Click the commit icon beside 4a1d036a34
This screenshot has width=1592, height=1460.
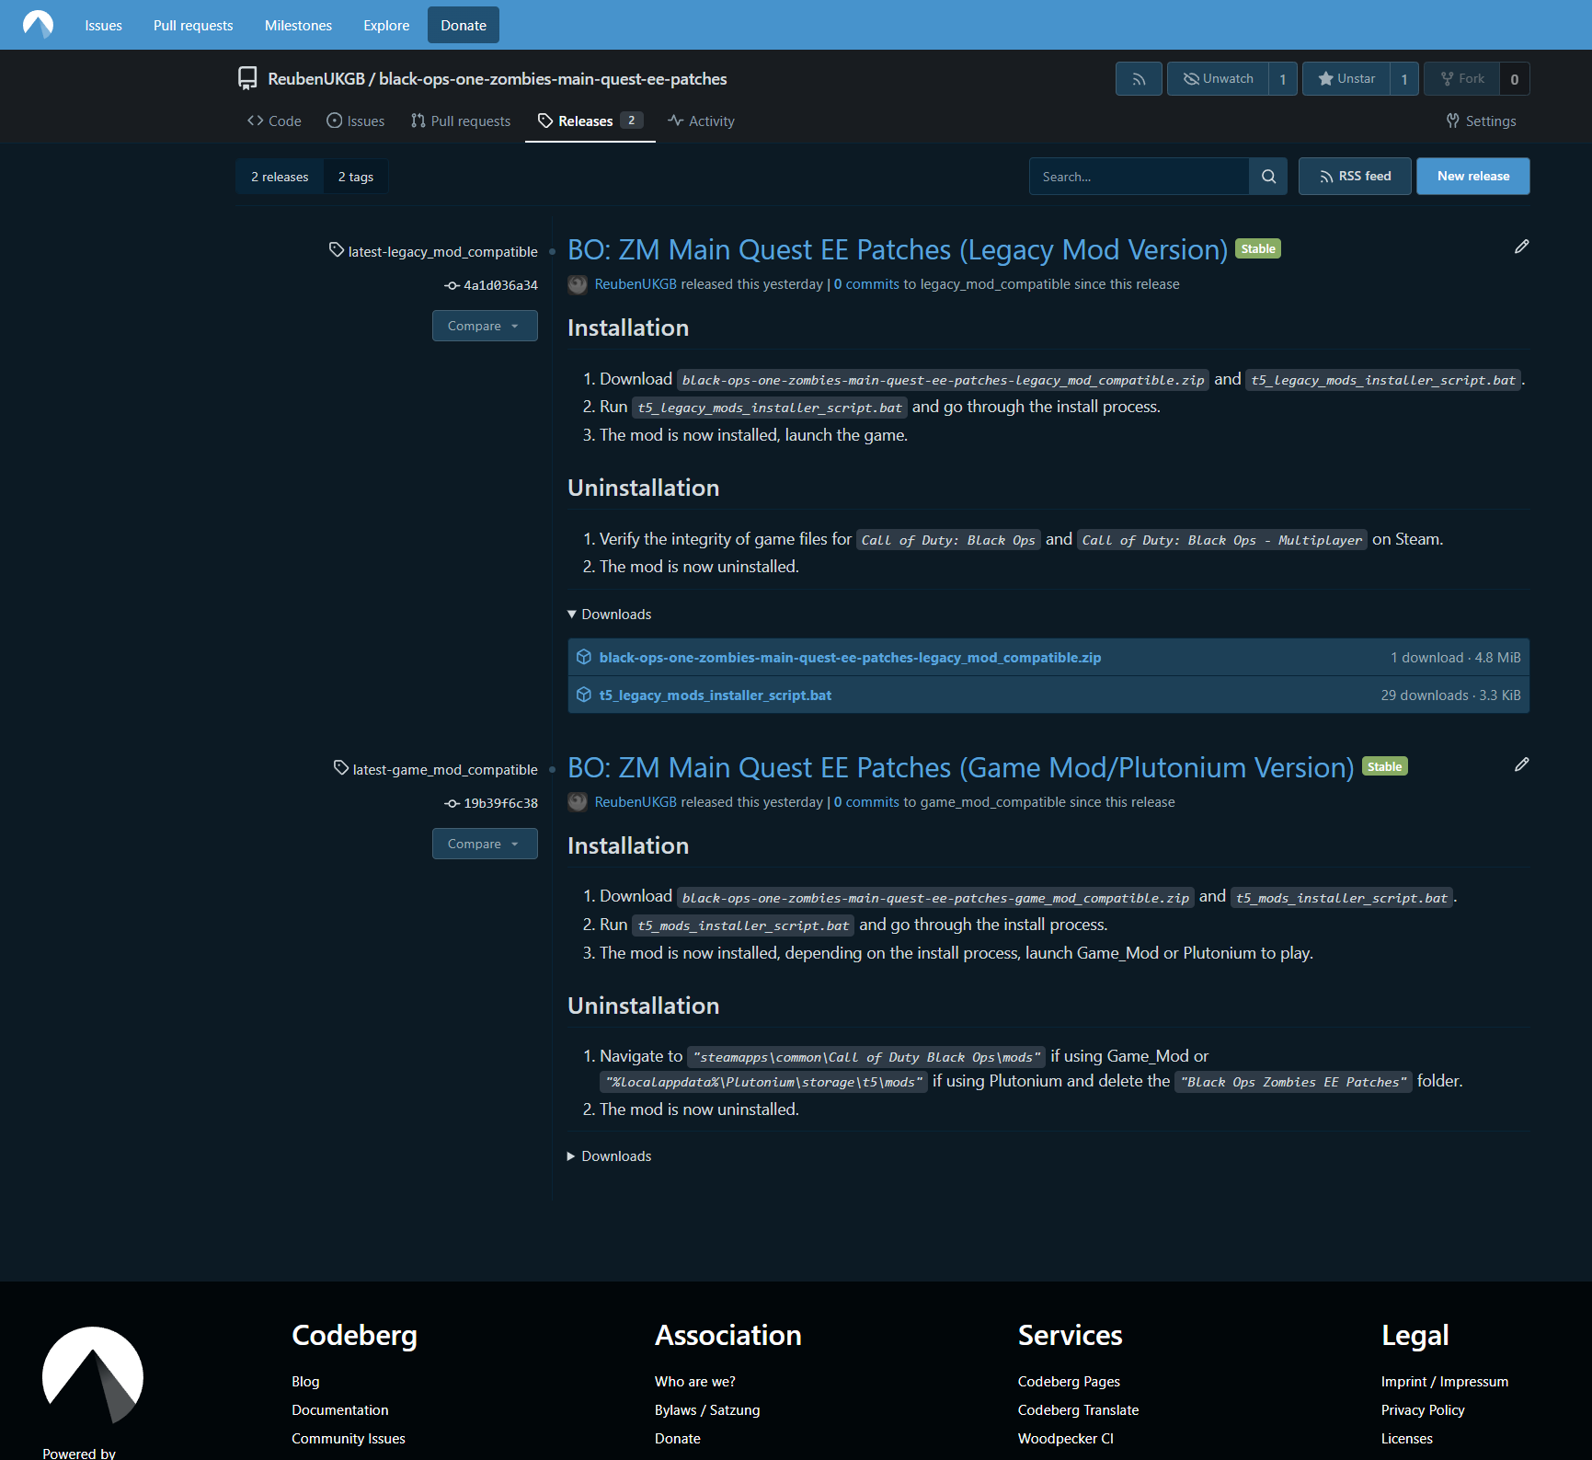tap(452, 286)
